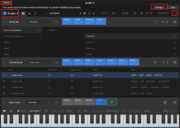Open the Coloured 1 chord set dropdown
This screenshot has width=180, height=128.
[39, 22]
